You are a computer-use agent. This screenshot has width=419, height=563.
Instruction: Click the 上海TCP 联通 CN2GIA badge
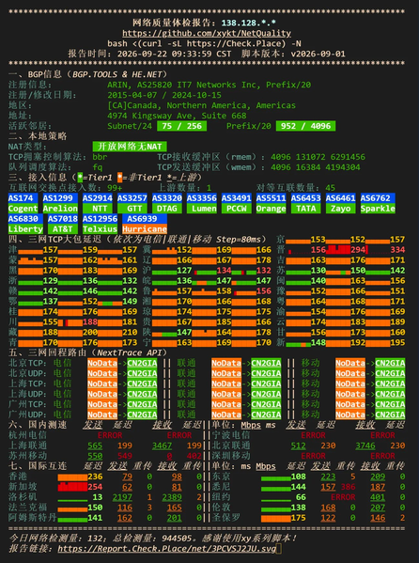(x=266, y=384)
